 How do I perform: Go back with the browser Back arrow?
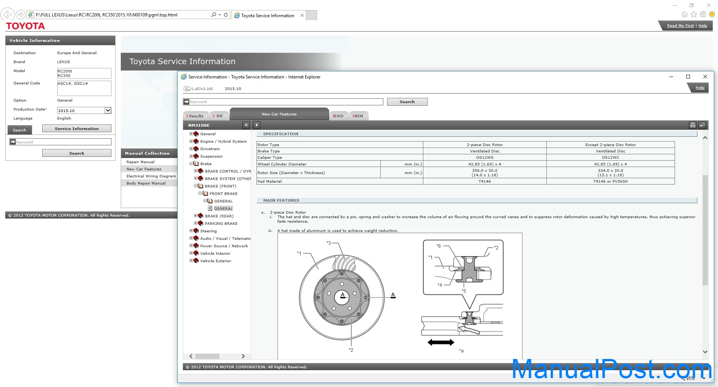coord(7,15)
